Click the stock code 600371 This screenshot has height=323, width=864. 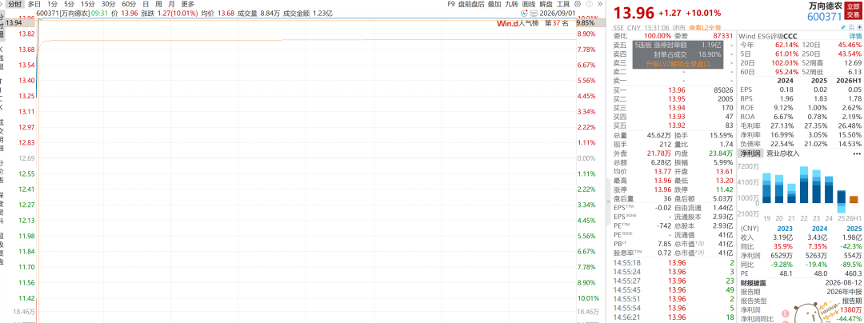pos(826,17)
